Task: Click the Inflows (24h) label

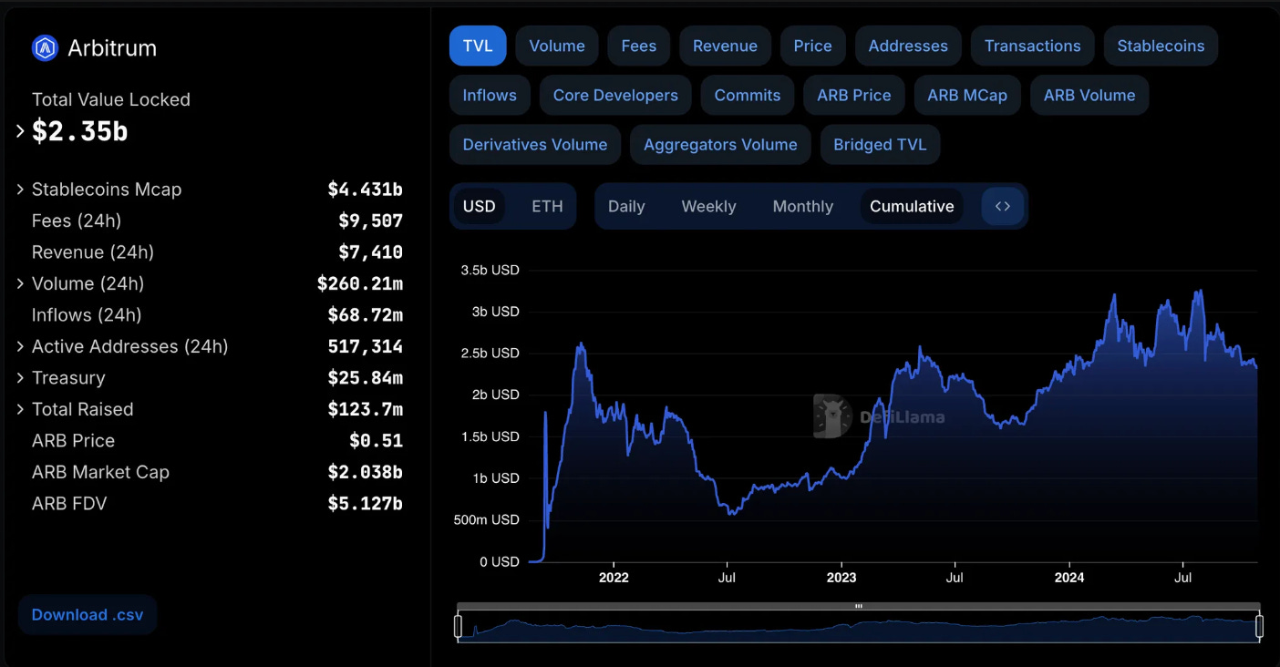Action: point(87,315)
